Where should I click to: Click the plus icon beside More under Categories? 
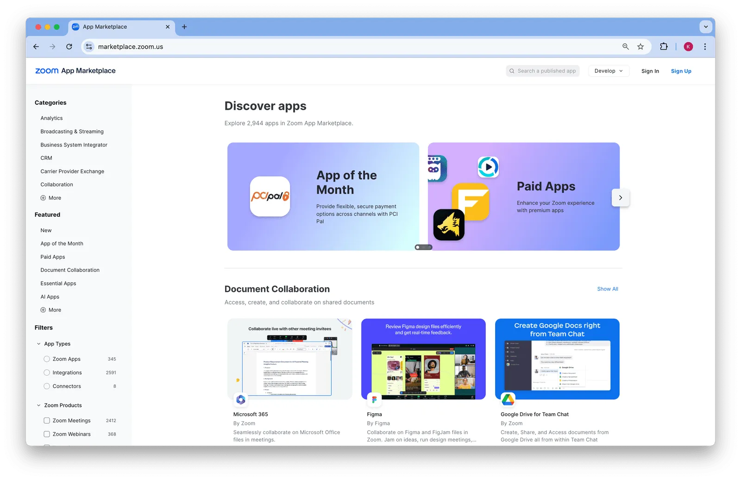(x=43, y=198)
